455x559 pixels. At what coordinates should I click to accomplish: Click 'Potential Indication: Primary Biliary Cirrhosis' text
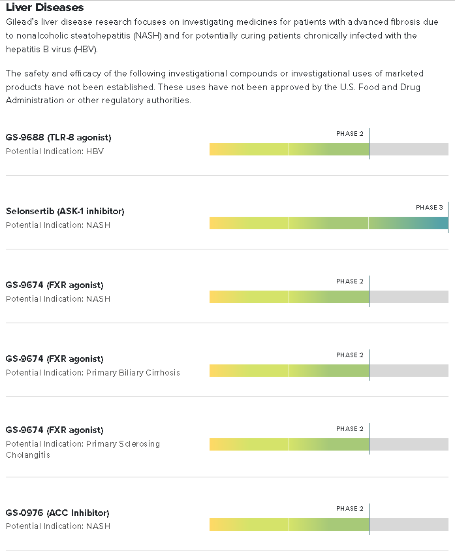pyautogui.click(x=93, y=372)
